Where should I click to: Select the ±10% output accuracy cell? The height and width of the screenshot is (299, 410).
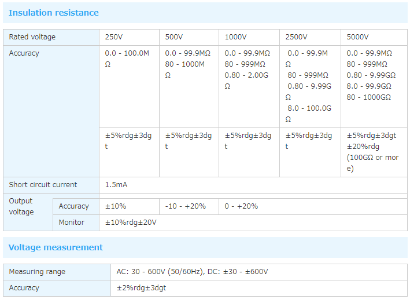tap(116, 206)
